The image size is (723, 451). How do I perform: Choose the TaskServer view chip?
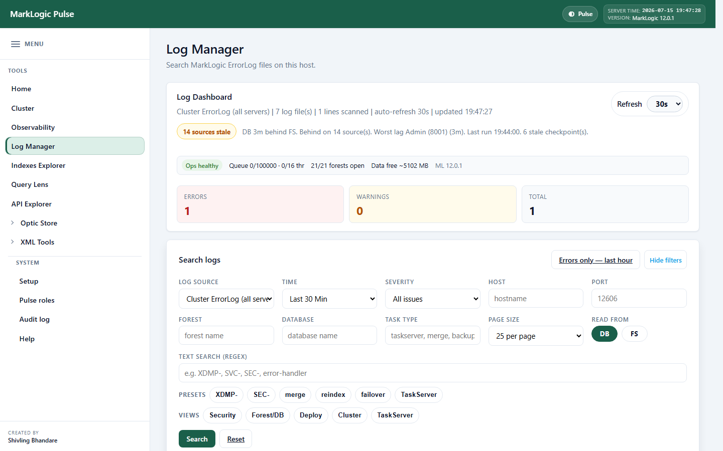395,415
